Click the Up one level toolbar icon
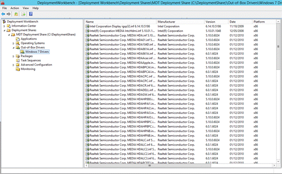The height and width of the screenshot is (174, 282). (x=16, y=14)
